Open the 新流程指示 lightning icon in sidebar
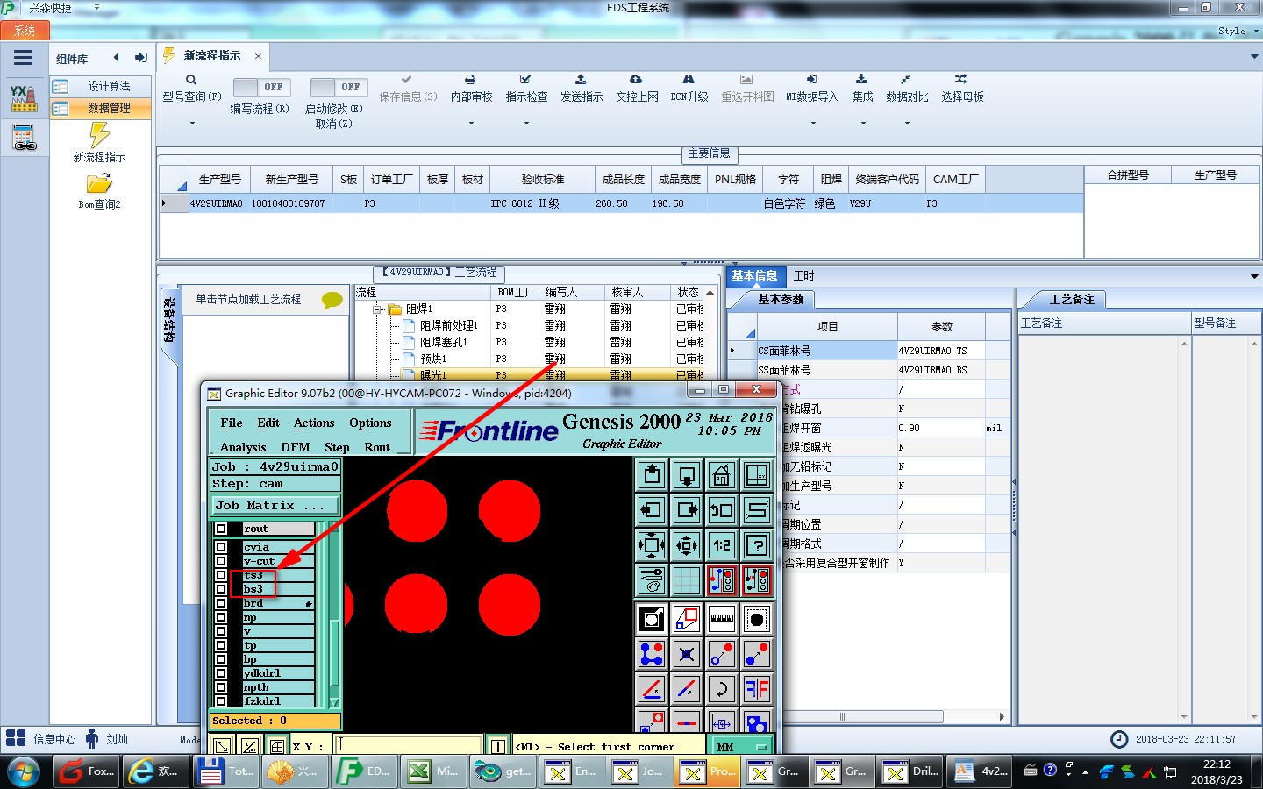 coord(99,135)
